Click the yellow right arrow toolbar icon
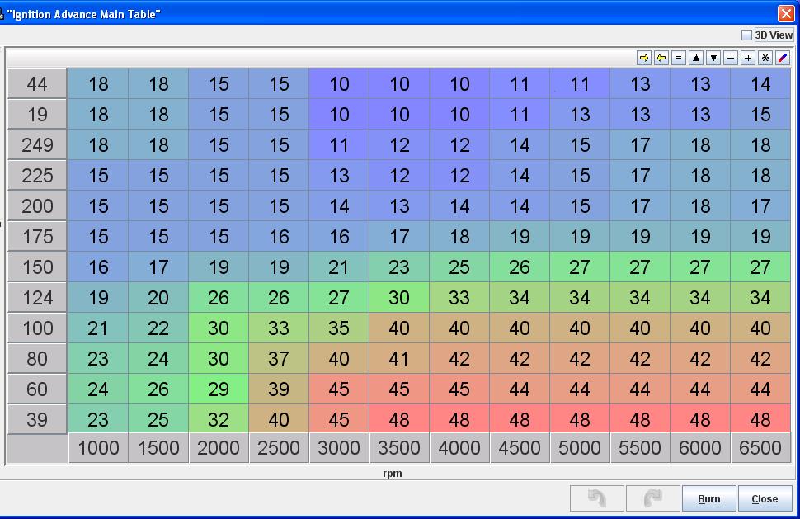Viewport: 800px width, 519px height. (644, 58)
